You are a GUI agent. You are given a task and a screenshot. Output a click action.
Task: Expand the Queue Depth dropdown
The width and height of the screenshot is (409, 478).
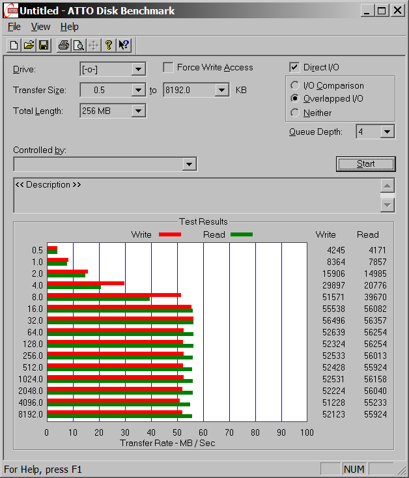(x=388, y=132)
